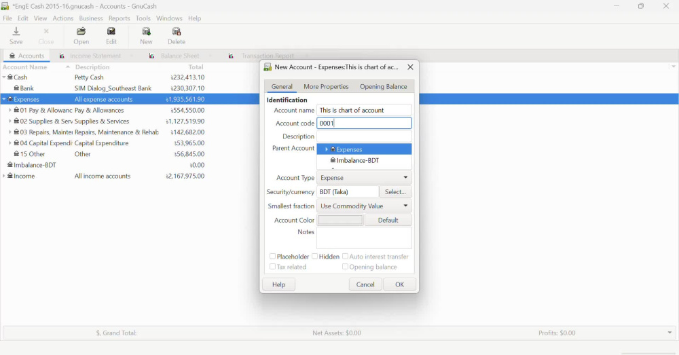This screenshot has height=355, width=679.
Task: Expand the 03 Repairs, Maintenance account
Action: (x=10, y=132)
